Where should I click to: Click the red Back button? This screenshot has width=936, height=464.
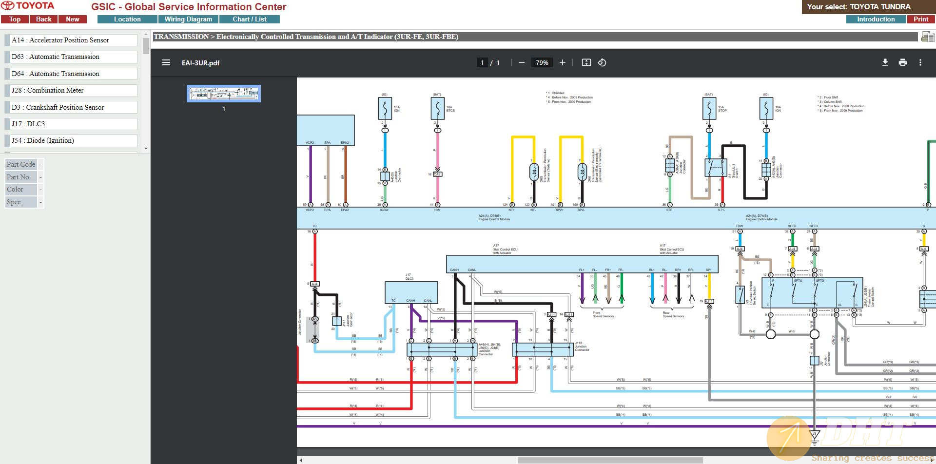click(43, 19)
